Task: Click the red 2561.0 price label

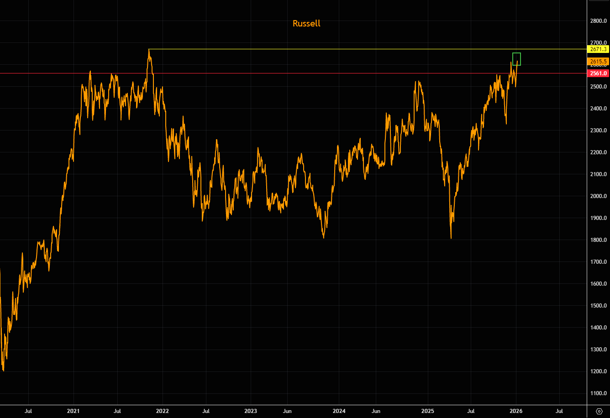Action: pyautogui.click(x=598, y=73)
